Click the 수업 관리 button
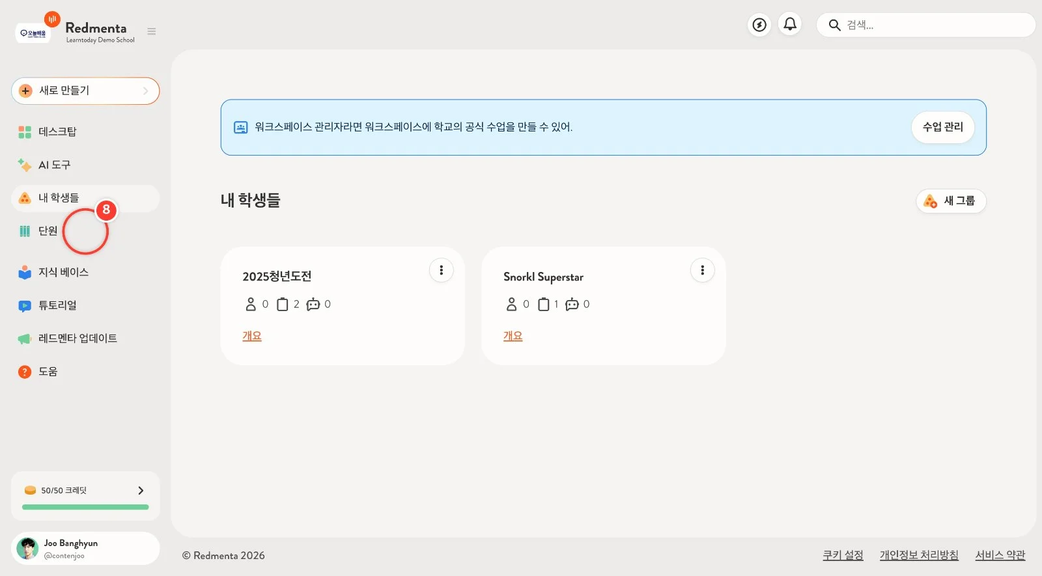Screen dimensions: 1042x576 942,127
